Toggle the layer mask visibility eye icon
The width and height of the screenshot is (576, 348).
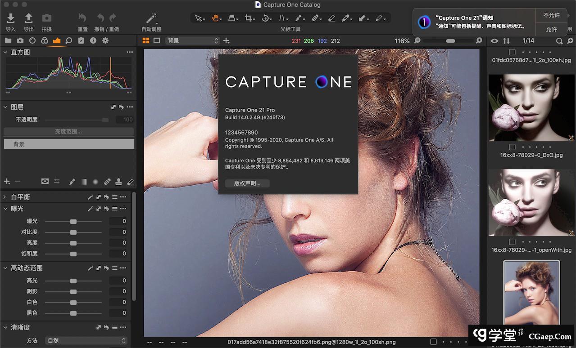(x=45, y=182)
